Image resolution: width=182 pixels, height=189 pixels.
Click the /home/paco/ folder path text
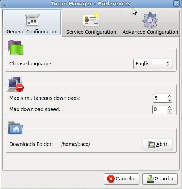pos(76,144)
